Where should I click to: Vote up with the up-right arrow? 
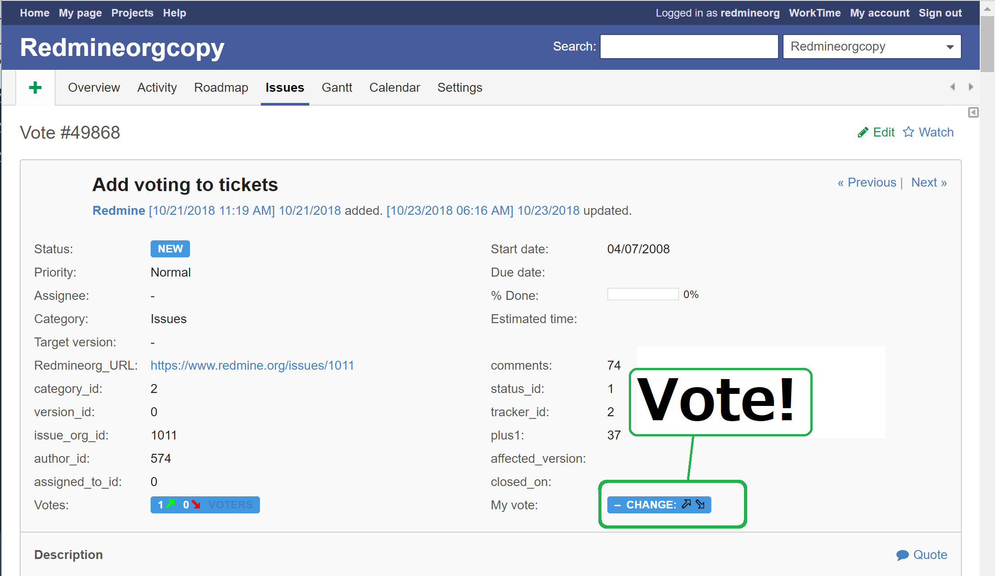[686, 504]
